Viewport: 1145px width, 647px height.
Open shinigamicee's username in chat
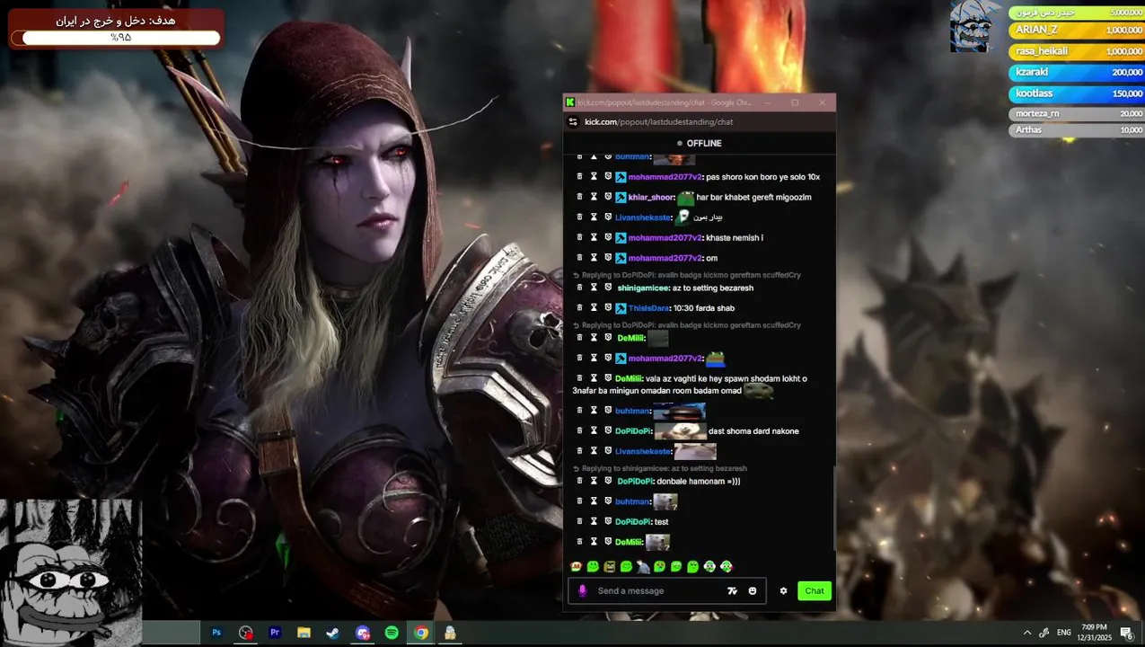coord(643,288)
